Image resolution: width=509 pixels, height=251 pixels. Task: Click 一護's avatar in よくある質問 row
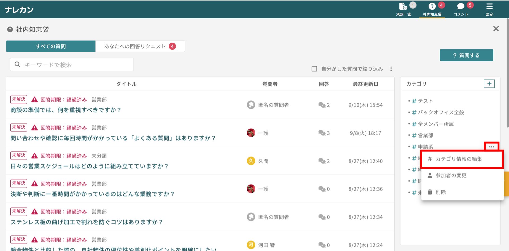coord(251,133)
